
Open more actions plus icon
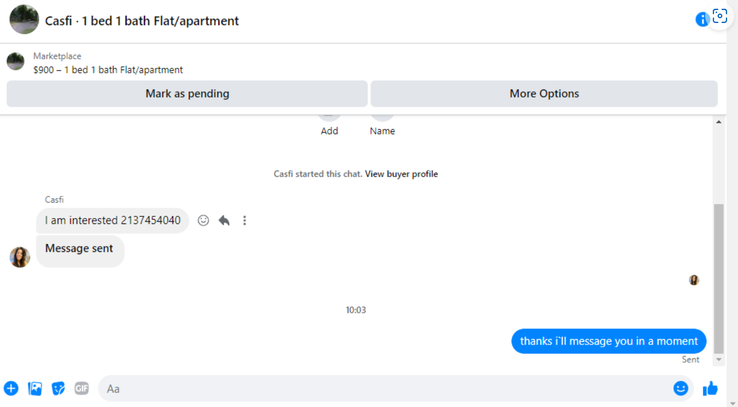coord(11,388)
